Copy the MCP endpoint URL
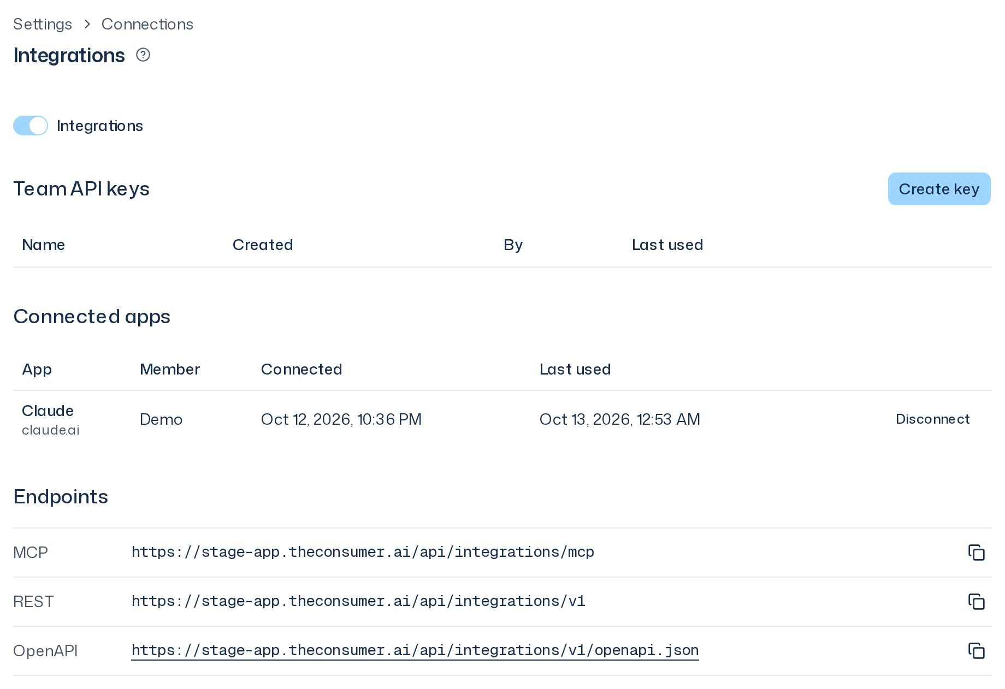 (x=976, y=553)
